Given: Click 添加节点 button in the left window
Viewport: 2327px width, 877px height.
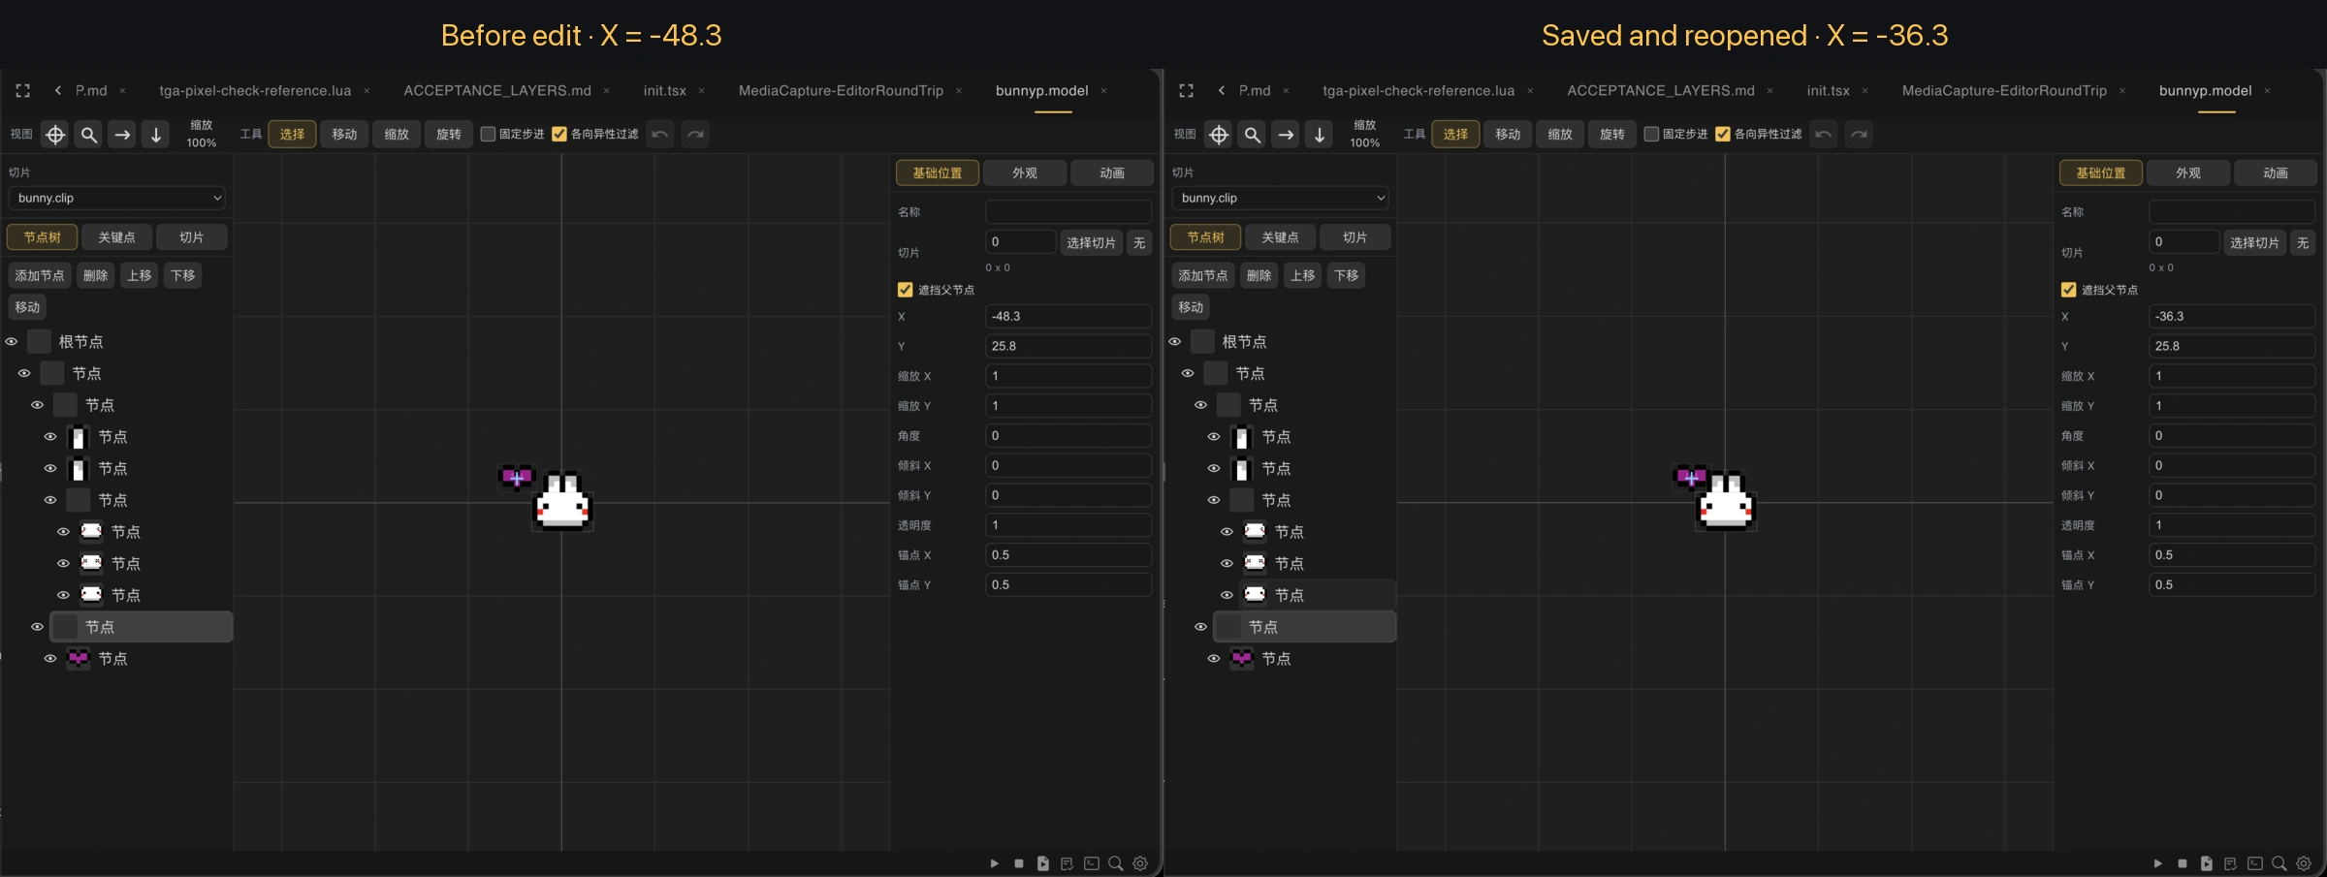Looking at the screenshot, I should 40,275.
